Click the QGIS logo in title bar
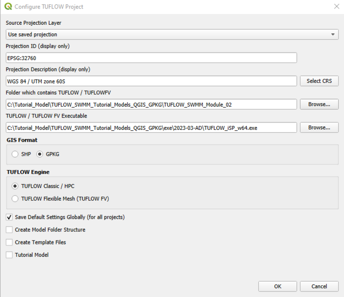The image size is (344, 297). tap(8, 7)
